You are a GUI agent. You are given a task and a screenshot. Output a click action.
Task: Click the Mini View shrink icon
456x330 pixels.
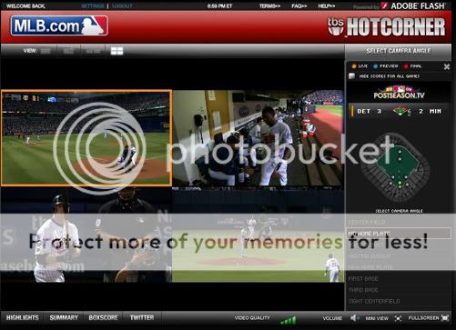point(399,318)
